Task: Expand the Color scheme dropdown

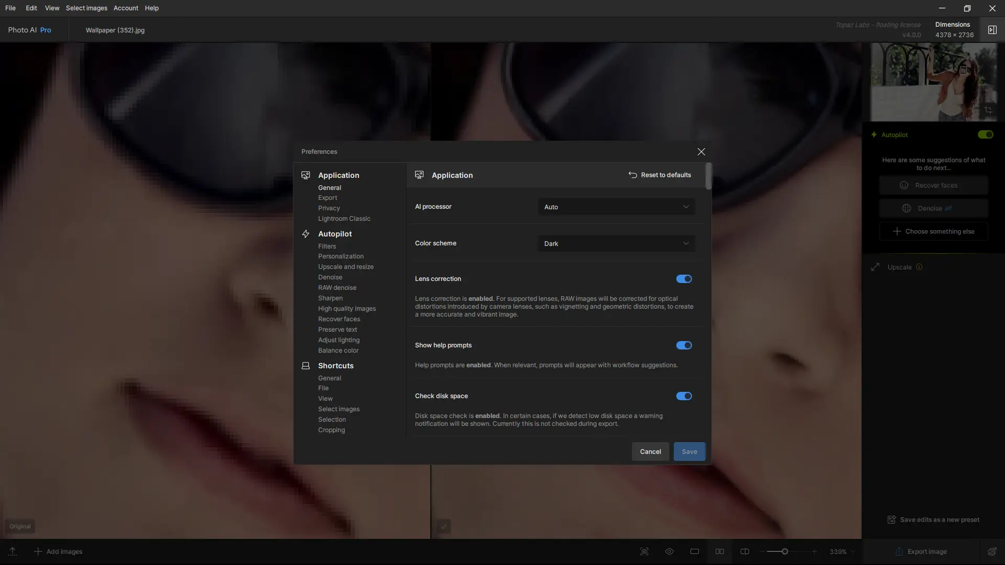Action: pos(616,244)
